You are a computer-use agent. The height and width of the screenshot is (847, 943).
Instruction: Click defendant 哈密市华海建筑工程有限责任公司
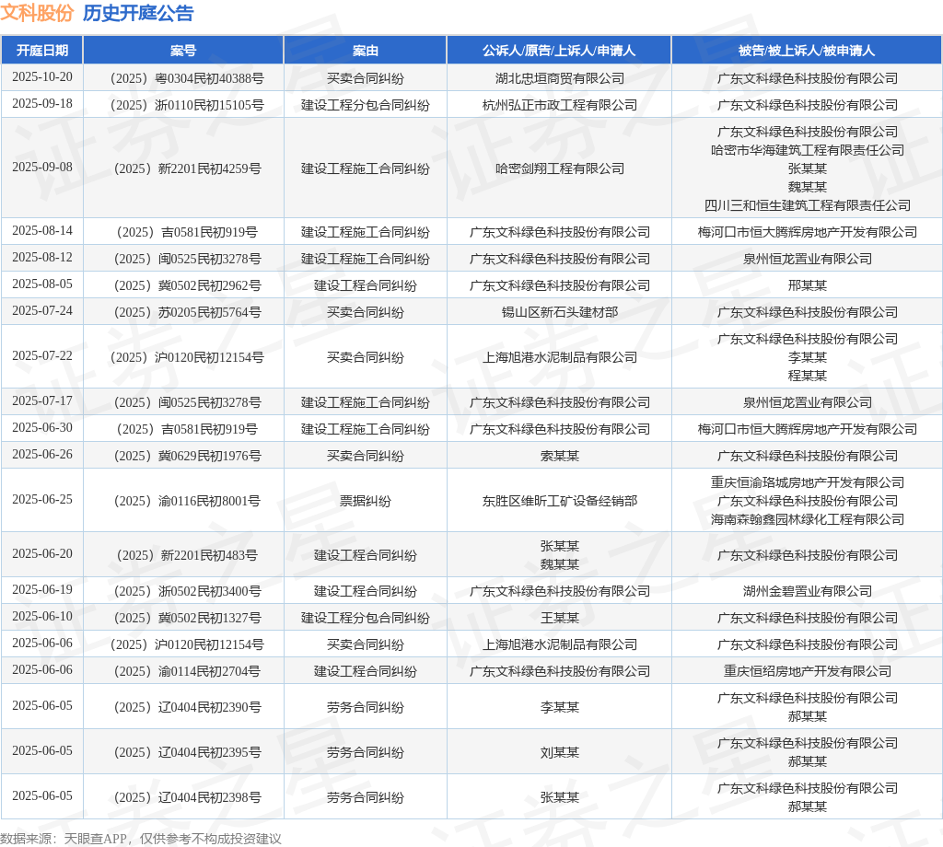807,150
